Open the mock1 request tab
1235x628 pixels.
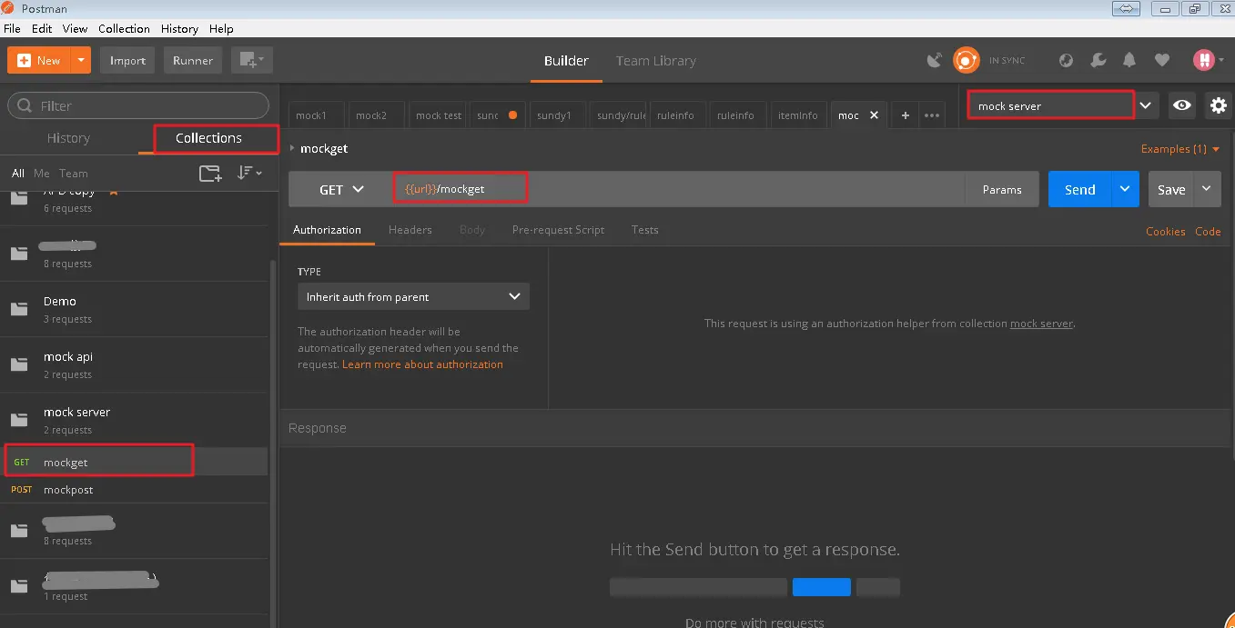click(316, 115)
